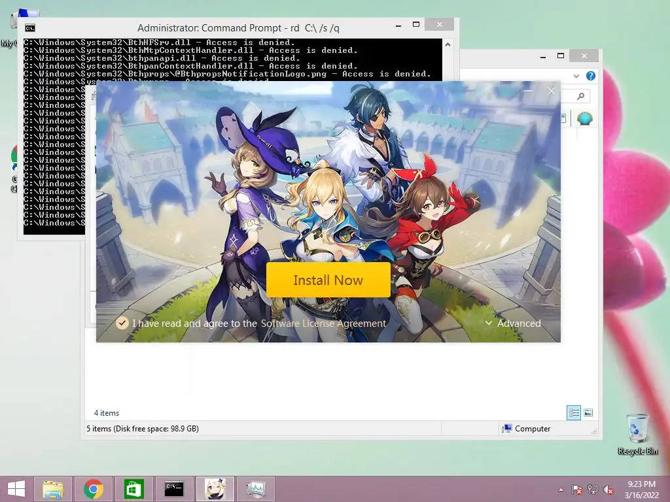
Task: Open the Recycle Bin on desktop
Action: point(637,434)
